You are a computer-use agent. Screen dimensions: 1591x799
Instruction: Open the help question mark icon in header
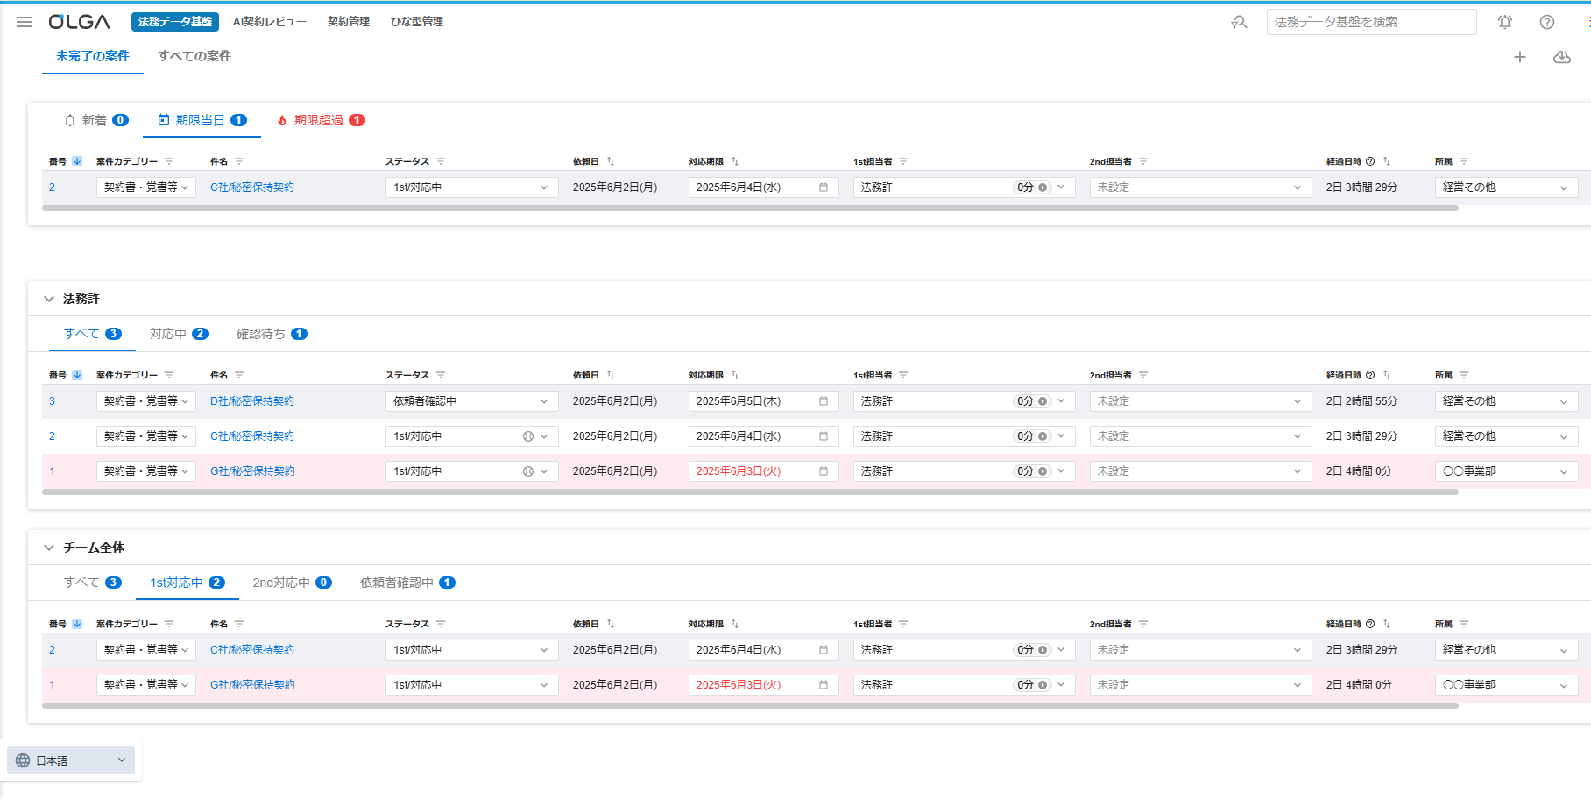point(1547,22)
